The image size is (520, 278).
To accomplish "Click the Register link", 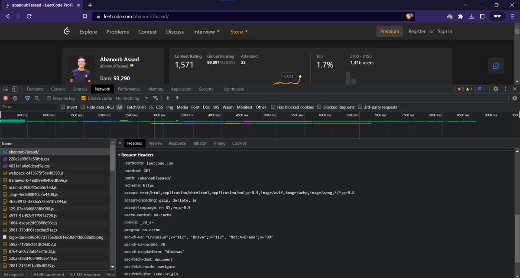I will click(x=417, y=31).
